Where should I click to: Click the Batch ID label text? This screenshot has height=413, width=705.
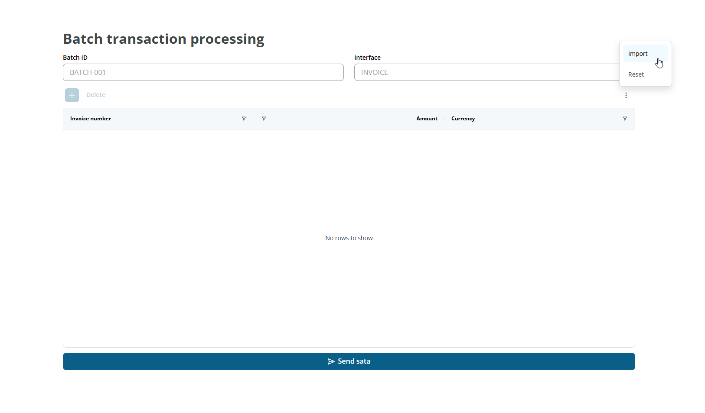tap(75, 57)
